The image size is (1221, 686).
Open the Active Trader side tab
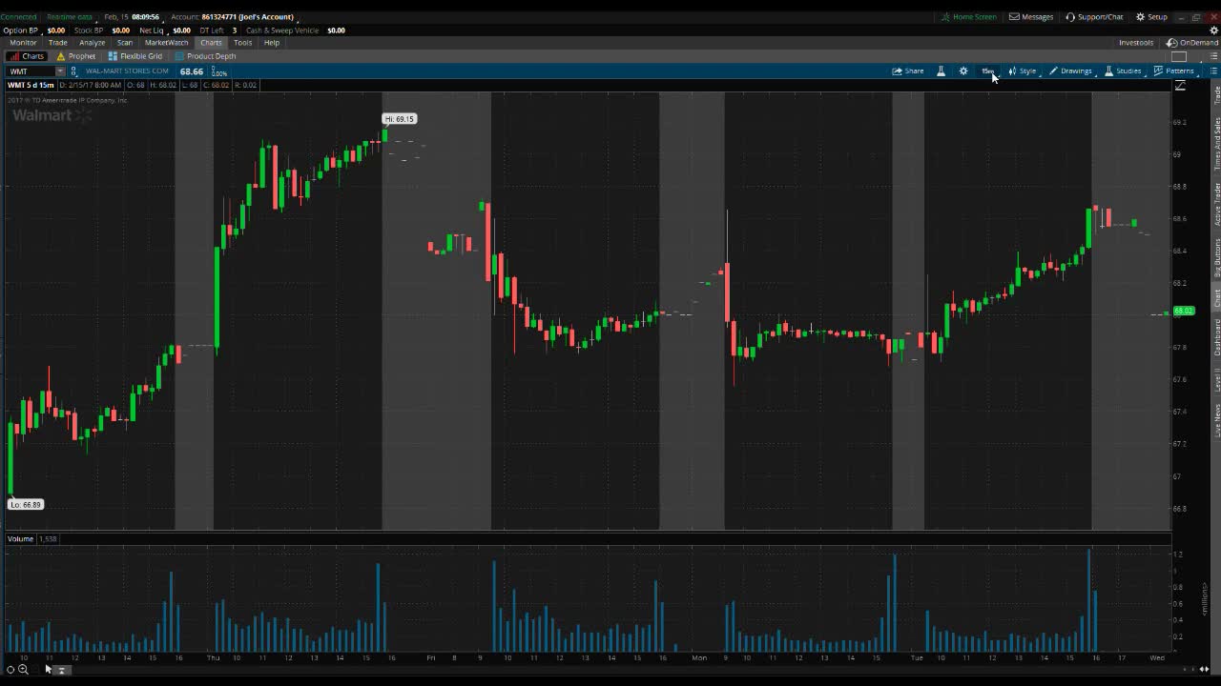(1217, 205)
